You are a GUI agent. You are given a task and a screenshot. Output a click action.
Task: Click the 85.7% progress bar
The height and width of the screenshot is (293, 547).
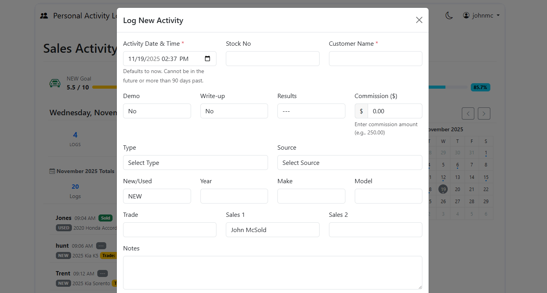click(x=480, y=87)
